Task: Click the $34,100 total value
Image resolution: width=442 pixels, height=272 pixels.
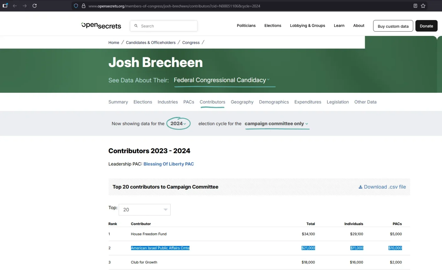Action: (x=308, y=234)
